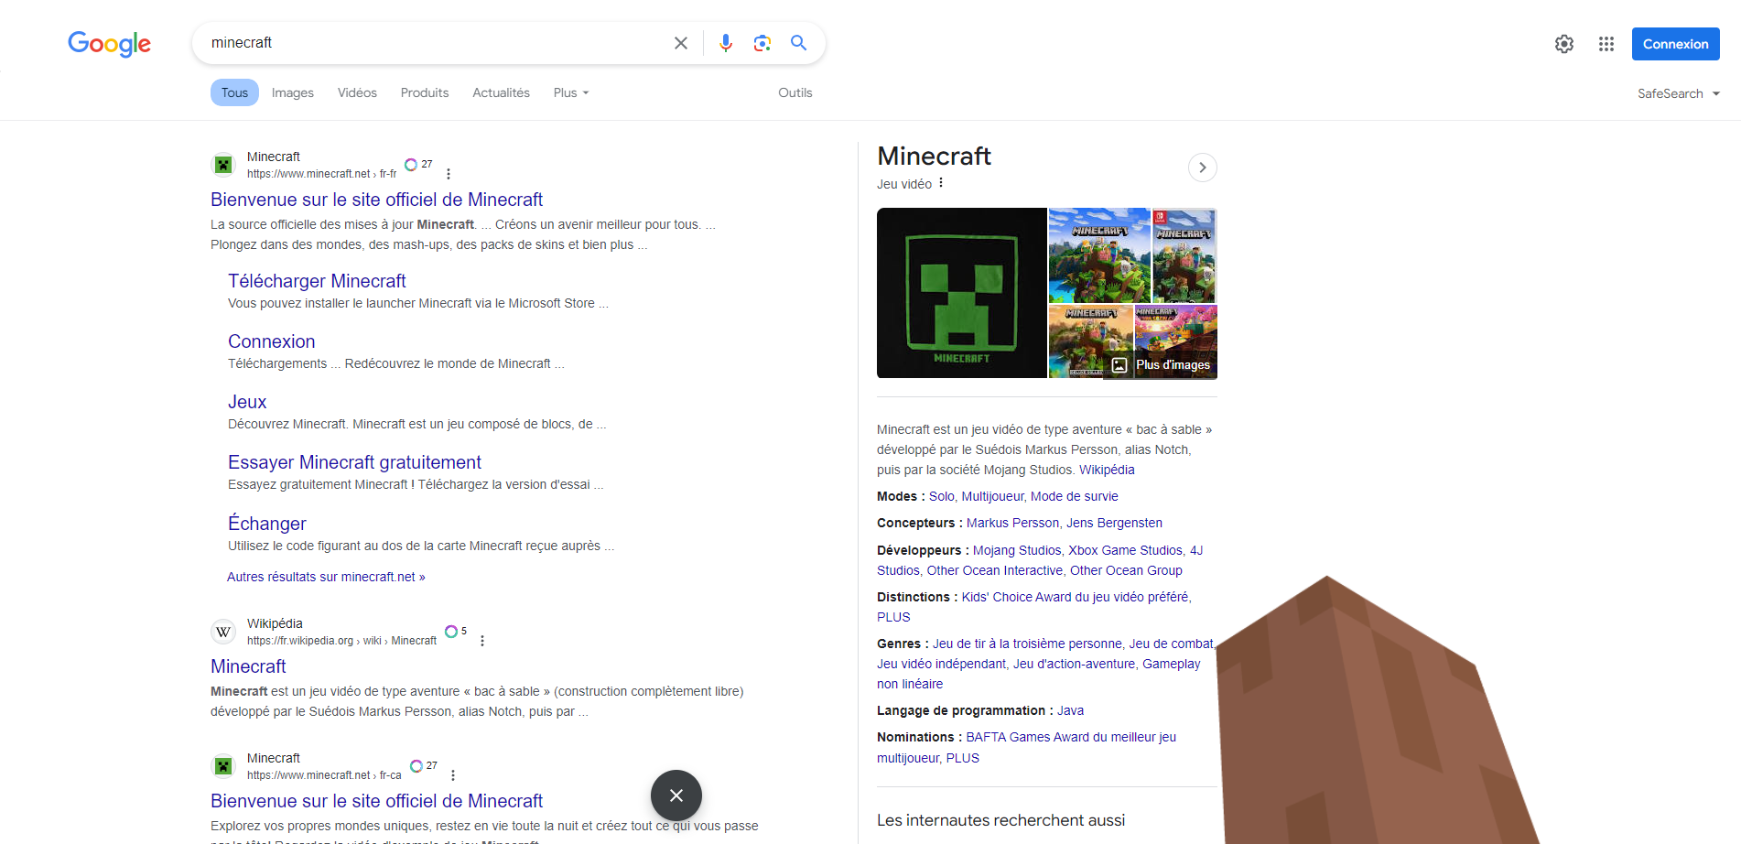Click the creeper favicon of fr-ca result
1741x844 pixels.
(223, 766)
